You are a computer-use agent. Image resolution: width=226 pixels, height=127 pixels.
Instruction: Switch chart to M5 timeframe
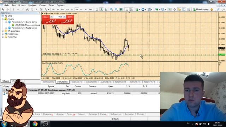click(58, 10)
